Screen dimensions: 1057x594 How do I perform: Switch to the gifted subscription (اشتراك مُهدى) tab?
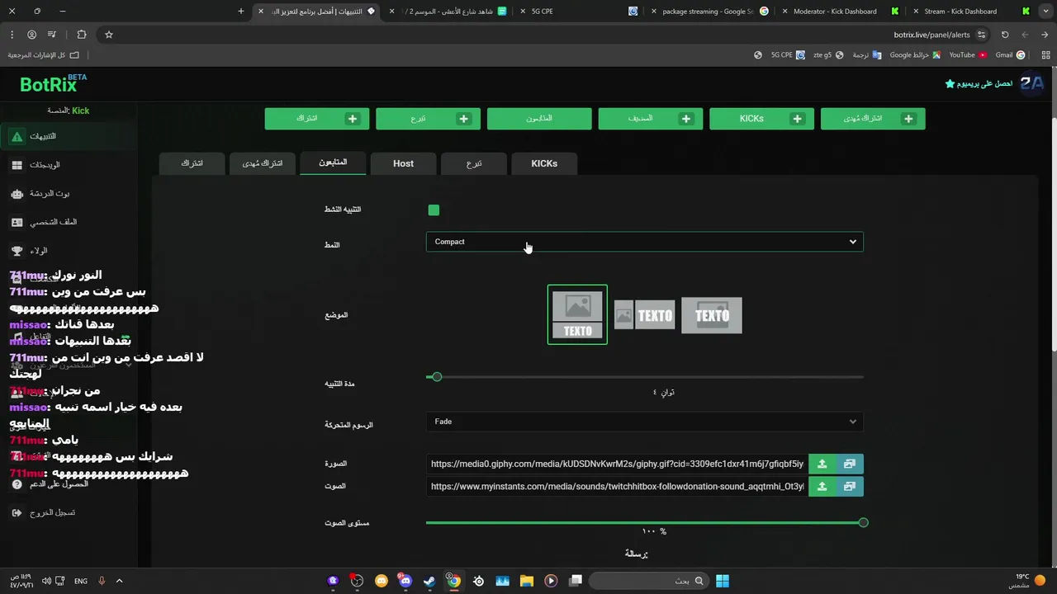263,163
